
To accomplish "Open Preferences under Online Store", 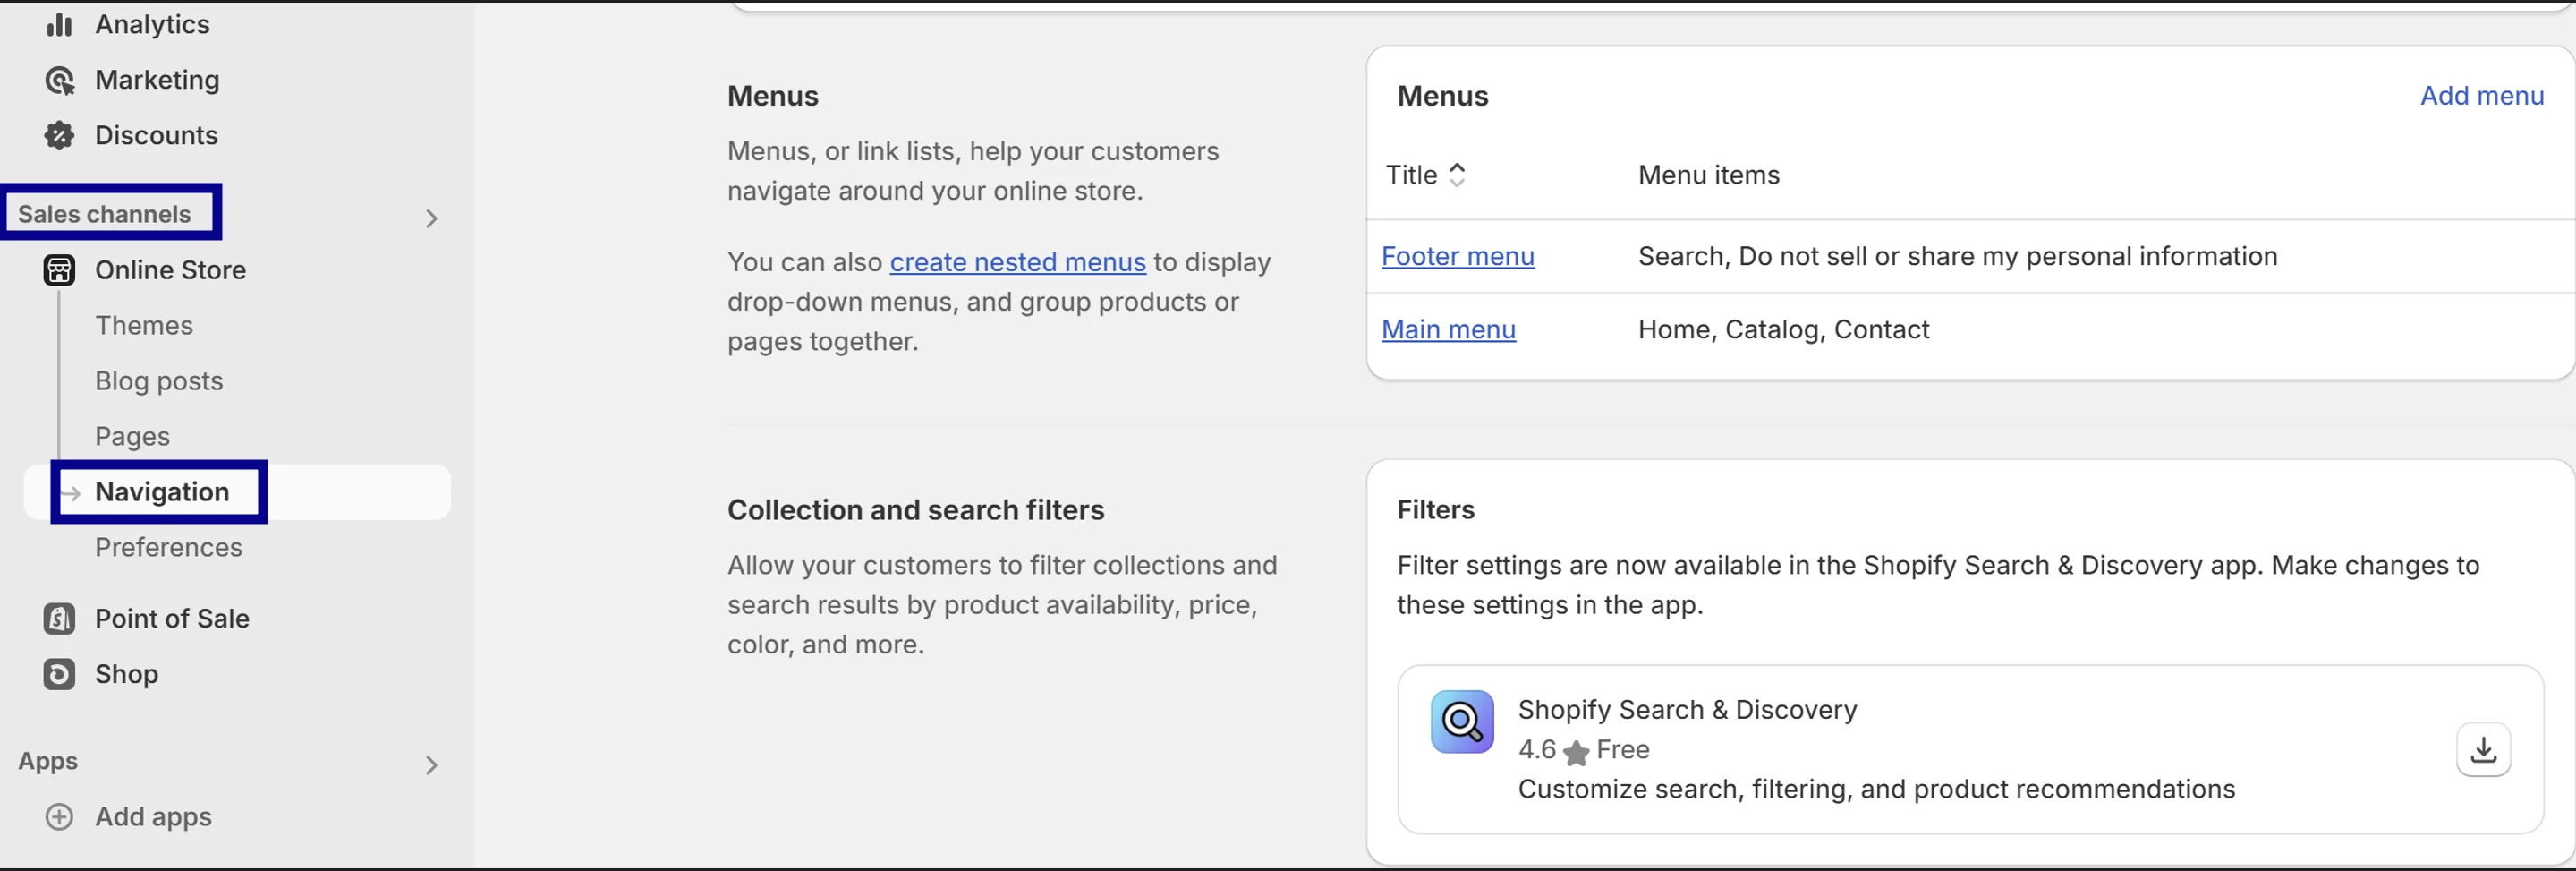I will click(169, 547).
